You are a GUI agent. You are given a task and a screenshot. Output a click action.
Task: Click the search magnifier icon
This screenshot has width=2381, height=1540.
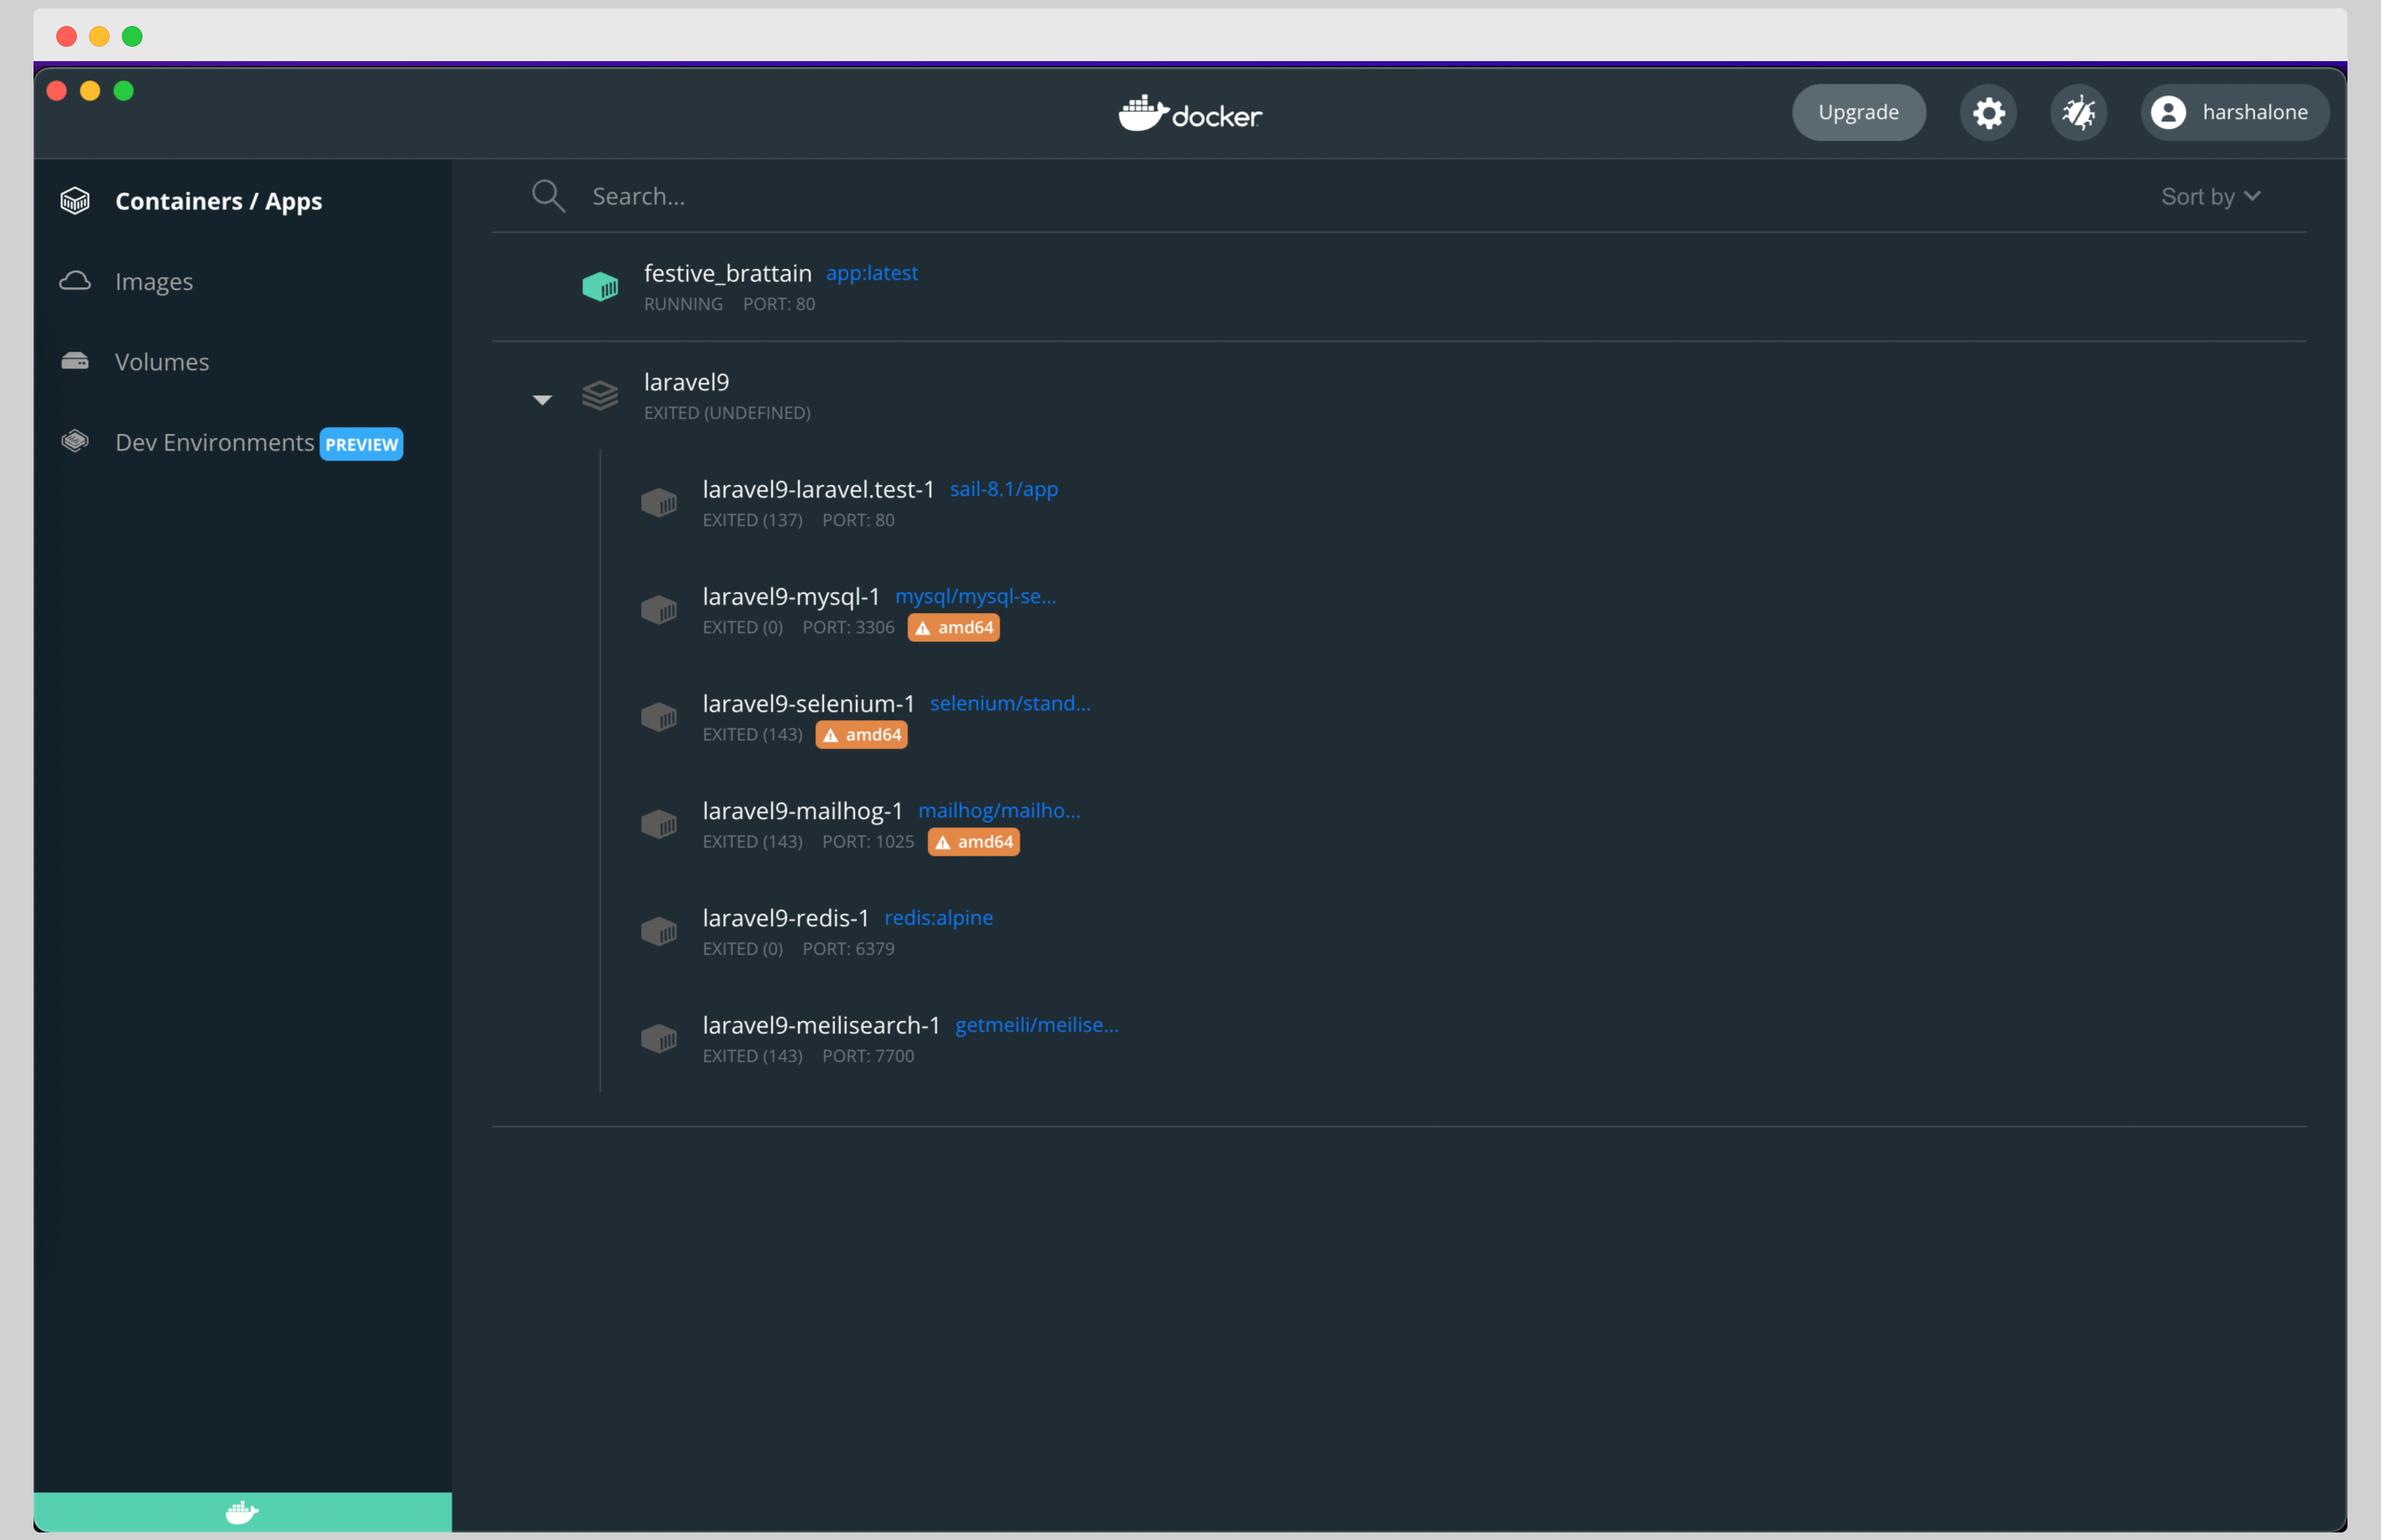(548, 196)
